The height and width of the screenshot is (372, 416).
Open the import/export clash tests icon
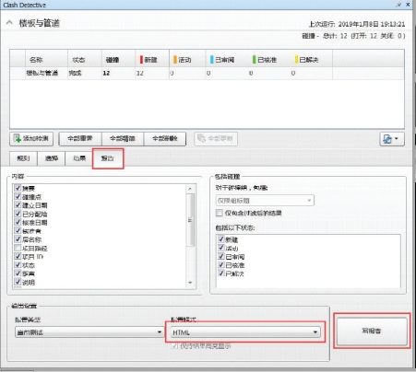[392, 139]
